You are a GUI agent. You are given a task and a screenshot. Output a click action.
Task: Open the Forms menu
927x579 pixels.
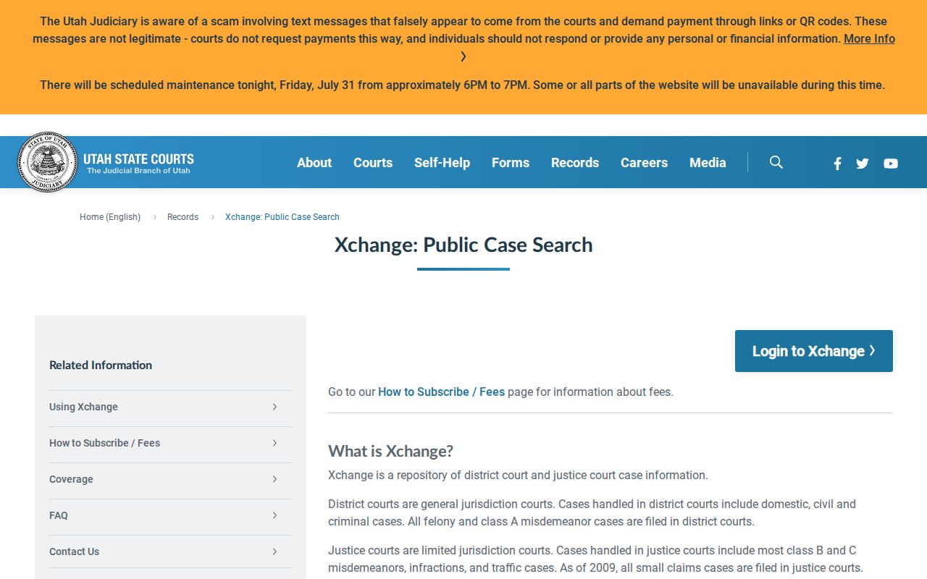511,163
